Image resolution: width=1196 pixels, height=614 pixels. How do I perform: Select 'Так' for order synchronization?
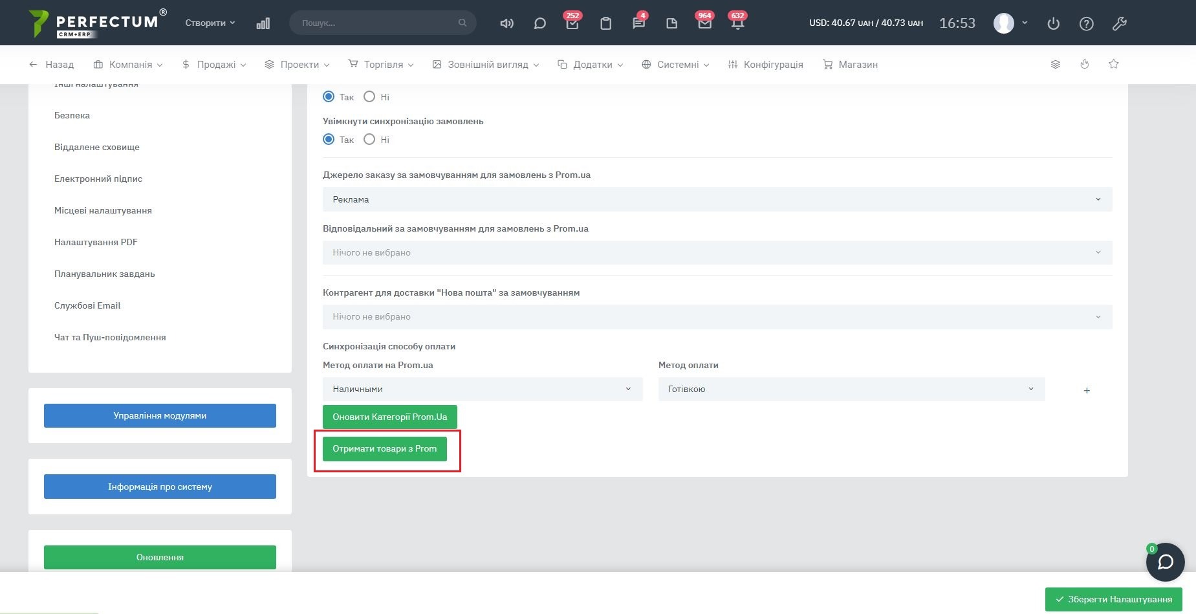coord(329,140)
